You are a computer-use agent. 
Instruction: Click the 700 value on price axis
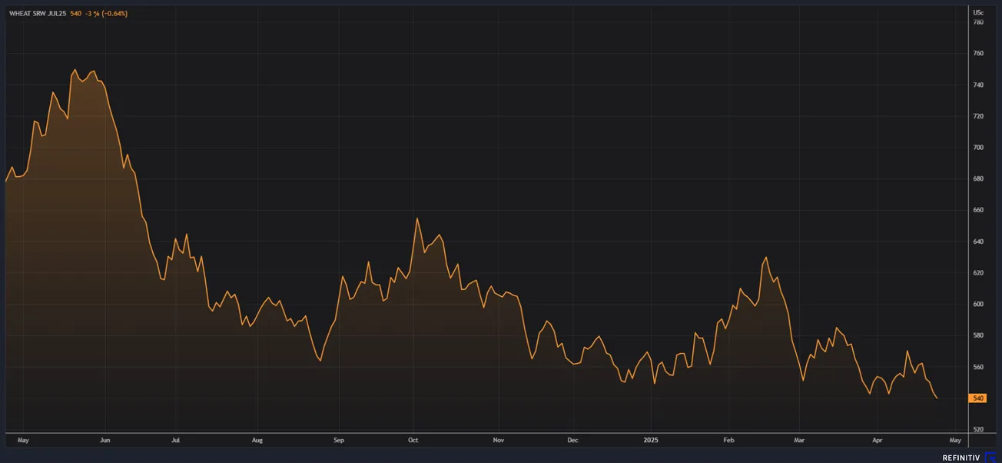click(978, 148)
